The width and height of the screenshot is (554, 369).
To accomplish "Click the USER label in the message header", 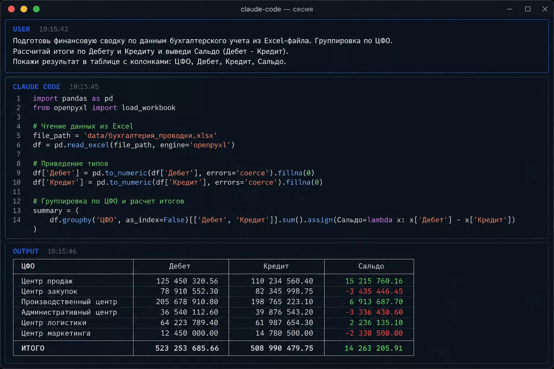I will (21, 29).
